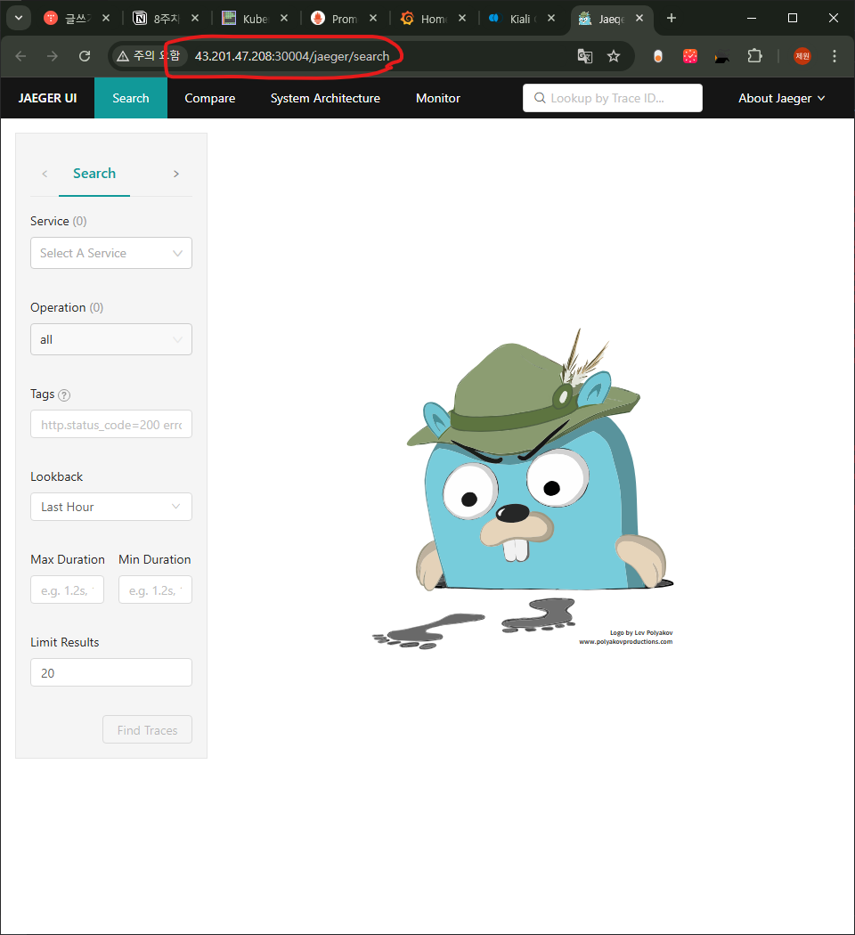Click the JAEGER UI logo link
This screenshot has height=935, width=855.
48,98
